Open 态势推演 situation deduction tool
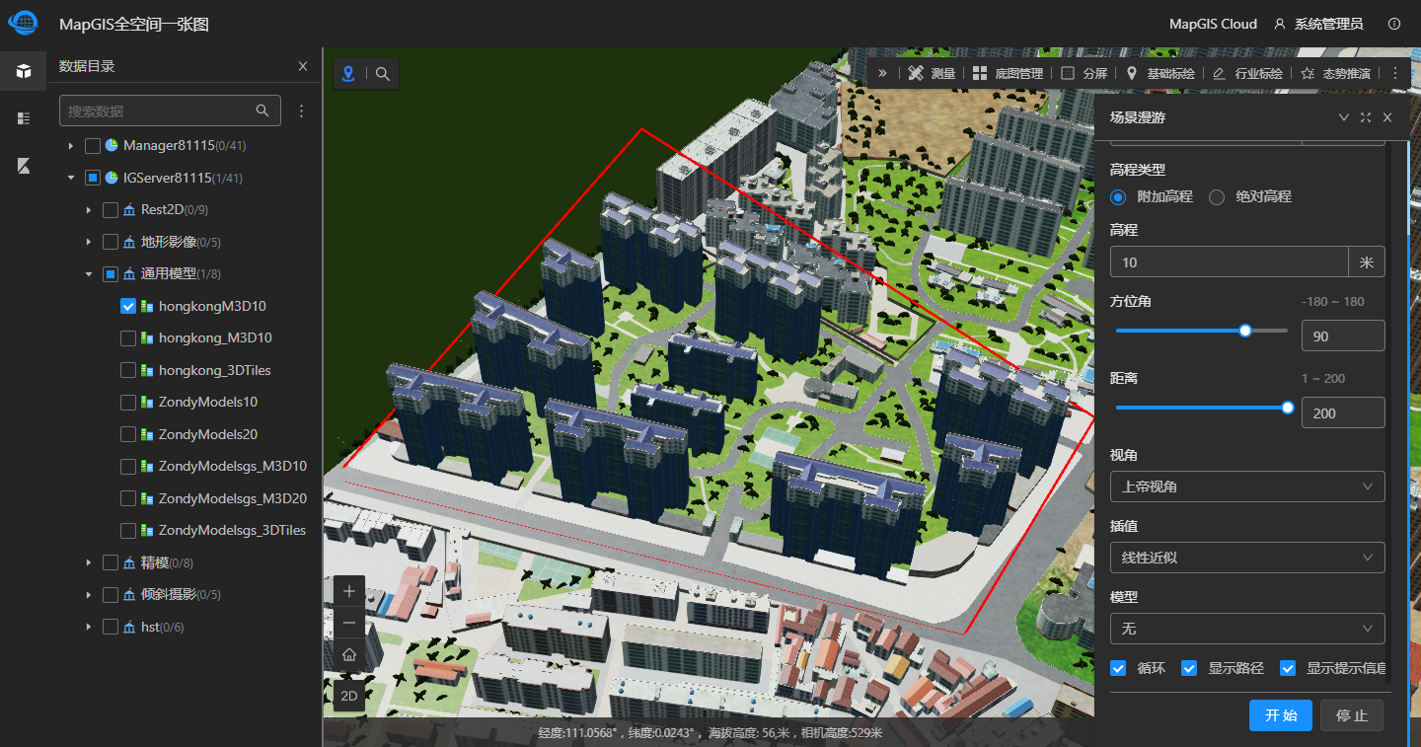1421x747 pixels. click(x=1335, y=73)
